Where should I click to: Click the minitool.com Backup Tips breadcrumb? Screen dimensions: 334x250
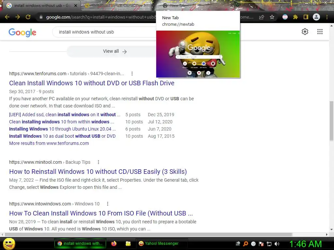tap(50, 162)
